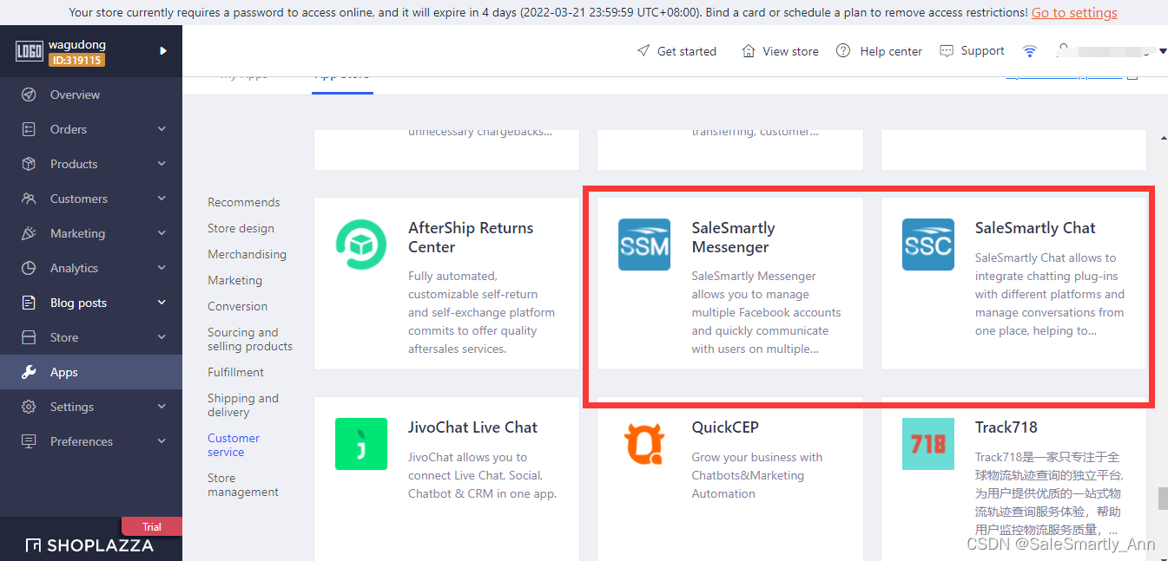
Task: Expand the Settings menu chevron
Action: coord(162,407)
